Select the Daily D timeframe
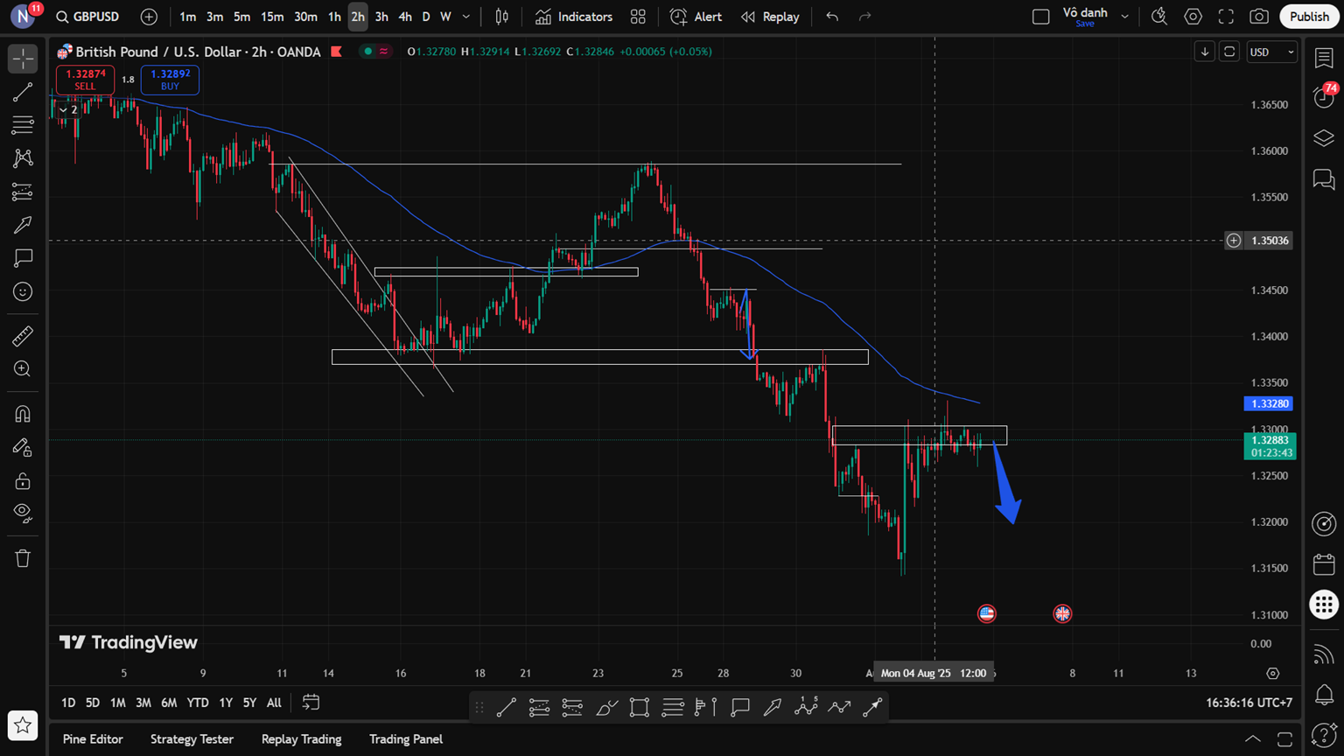Viewport: 1344px width, 756px height. tap(426, 17)
